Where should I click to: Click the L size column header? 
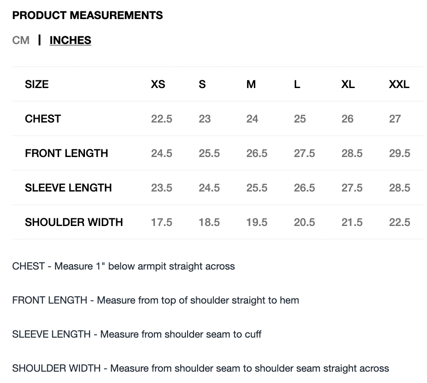pos(297,84)
